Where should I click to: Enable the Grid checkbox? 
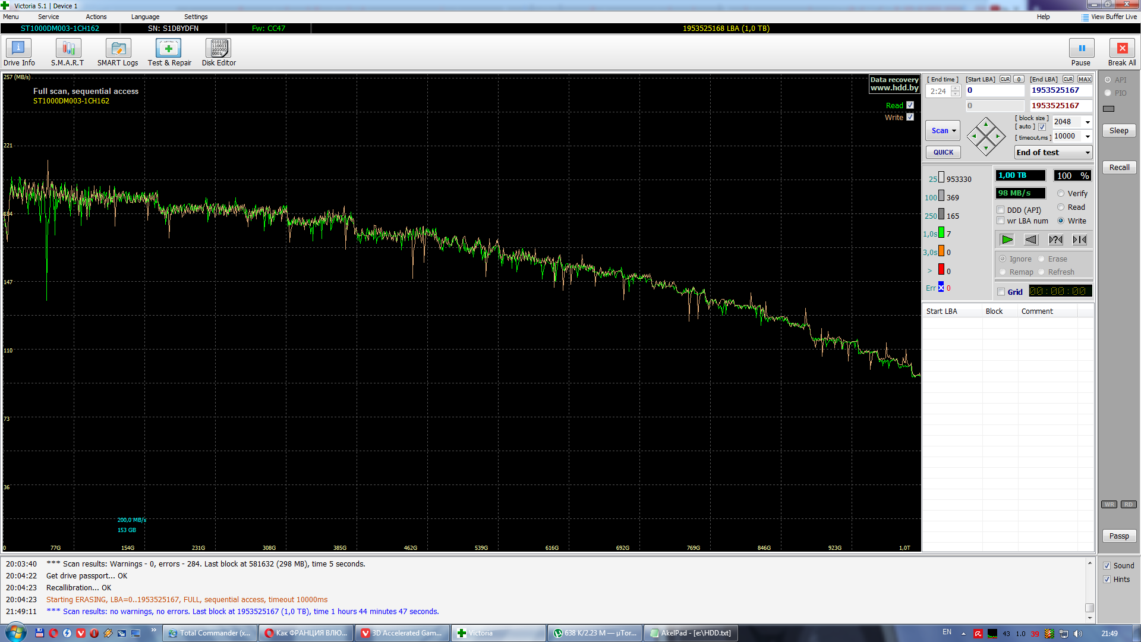(x=1001, y=292)
